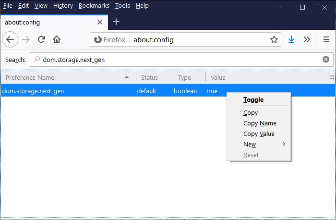This screenshot has width=336, height=220.
Task: Click the magnifier icon in search box
Action: (x=37, y=59)
